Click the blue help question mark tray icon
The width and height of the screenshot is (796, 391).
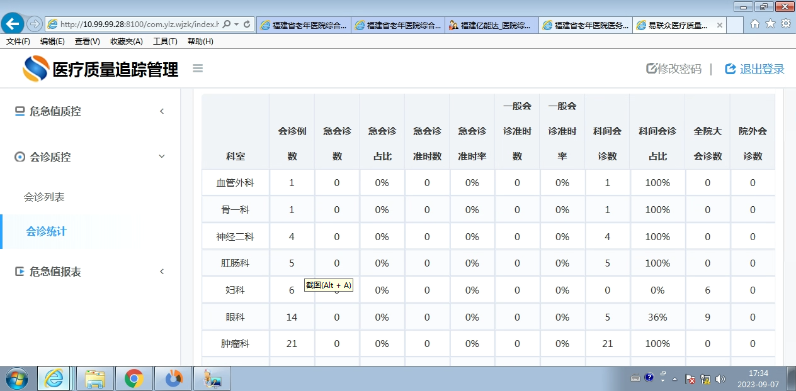pyautogui.click(x=649, y=378)
